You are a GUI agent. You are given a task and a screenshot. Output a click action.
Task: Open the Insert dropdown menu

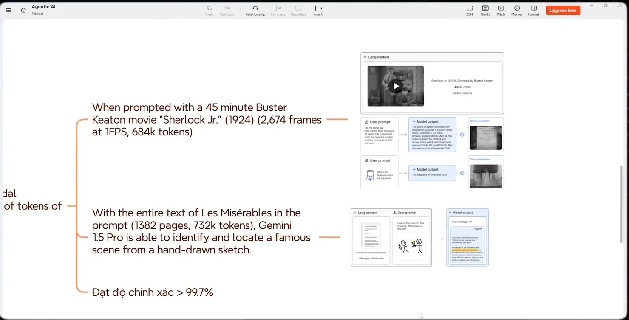click(318, 11)
